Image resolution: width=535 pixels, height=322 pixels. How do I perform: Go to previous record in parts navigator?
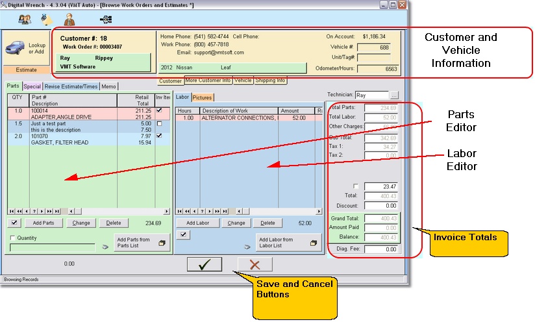27,212
